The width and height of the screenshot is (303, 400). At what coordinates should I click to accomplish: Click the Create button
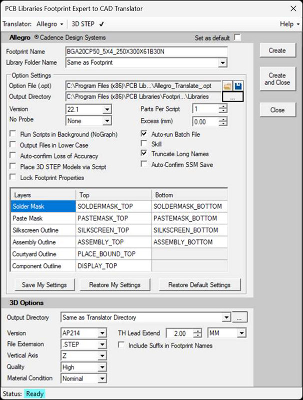(277, 51)
